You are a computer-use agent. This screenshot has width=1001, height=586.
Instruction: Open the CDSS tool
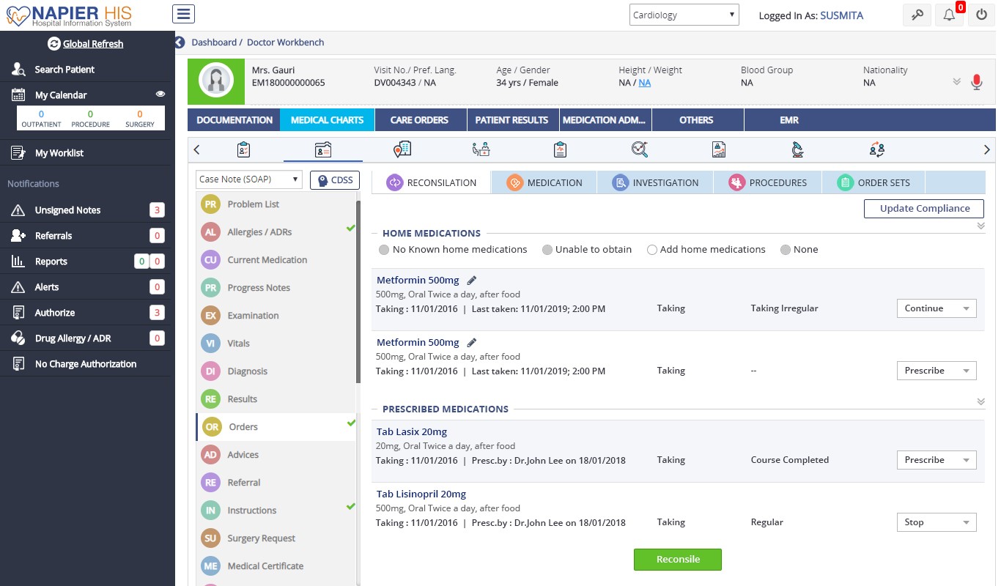point(334,179)
